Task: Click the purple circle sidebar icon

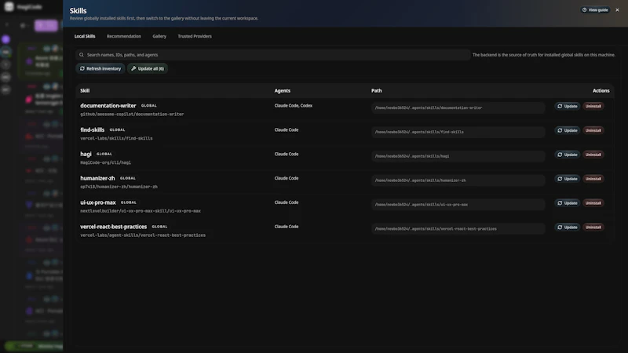Action: coord(5,39)
